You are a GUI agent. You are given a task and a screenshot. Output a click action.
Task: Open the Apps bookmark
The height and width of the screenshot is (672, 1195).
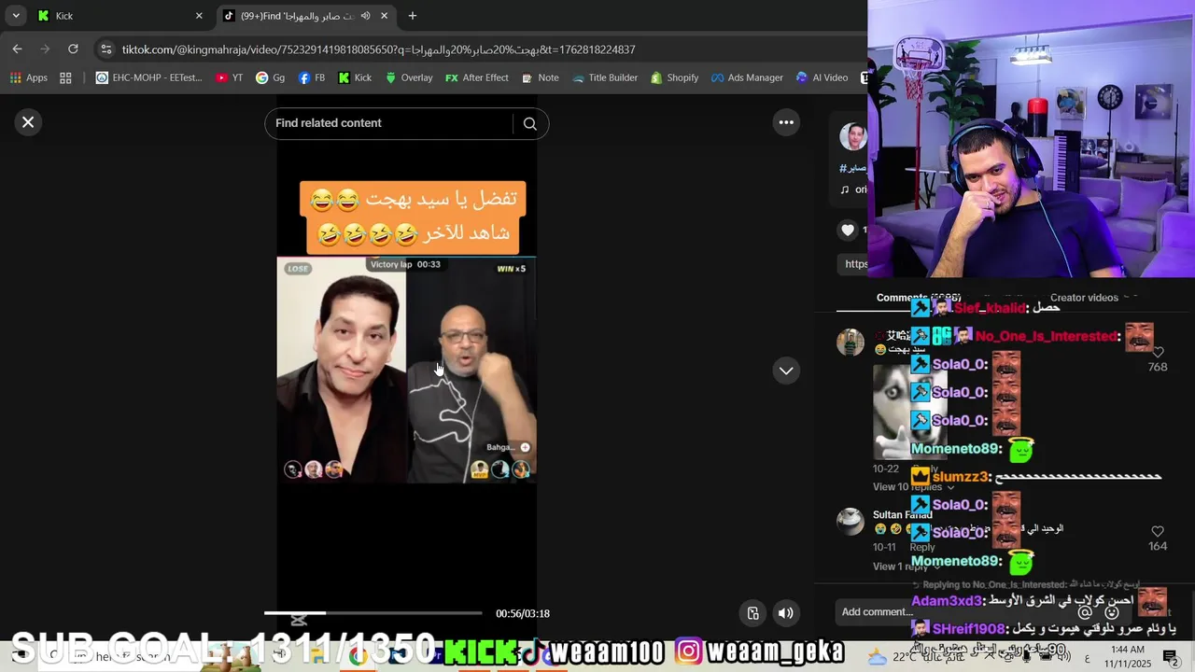[x=28, y=77]
